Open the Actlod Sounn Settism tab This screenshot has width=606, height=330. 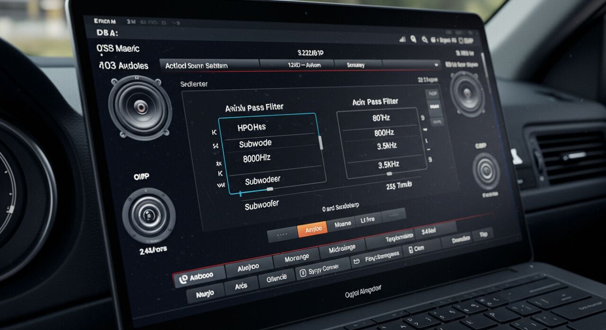[209, 66]
